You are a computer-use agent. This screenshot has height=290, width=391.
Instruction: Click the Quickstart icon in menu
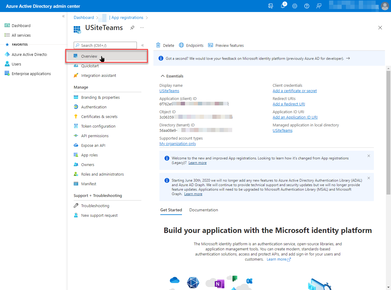click(76, 66)
